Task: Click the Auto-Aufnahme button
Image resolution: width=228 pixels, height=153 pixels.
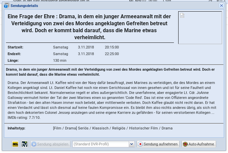Action: (x=198, y=144)
